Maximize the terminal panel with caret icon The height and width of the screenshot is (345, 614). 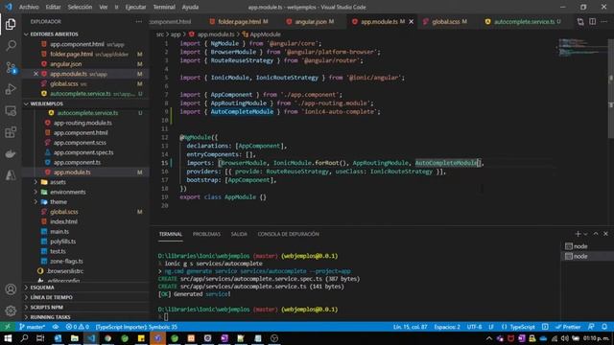click(x=596, y=234)
